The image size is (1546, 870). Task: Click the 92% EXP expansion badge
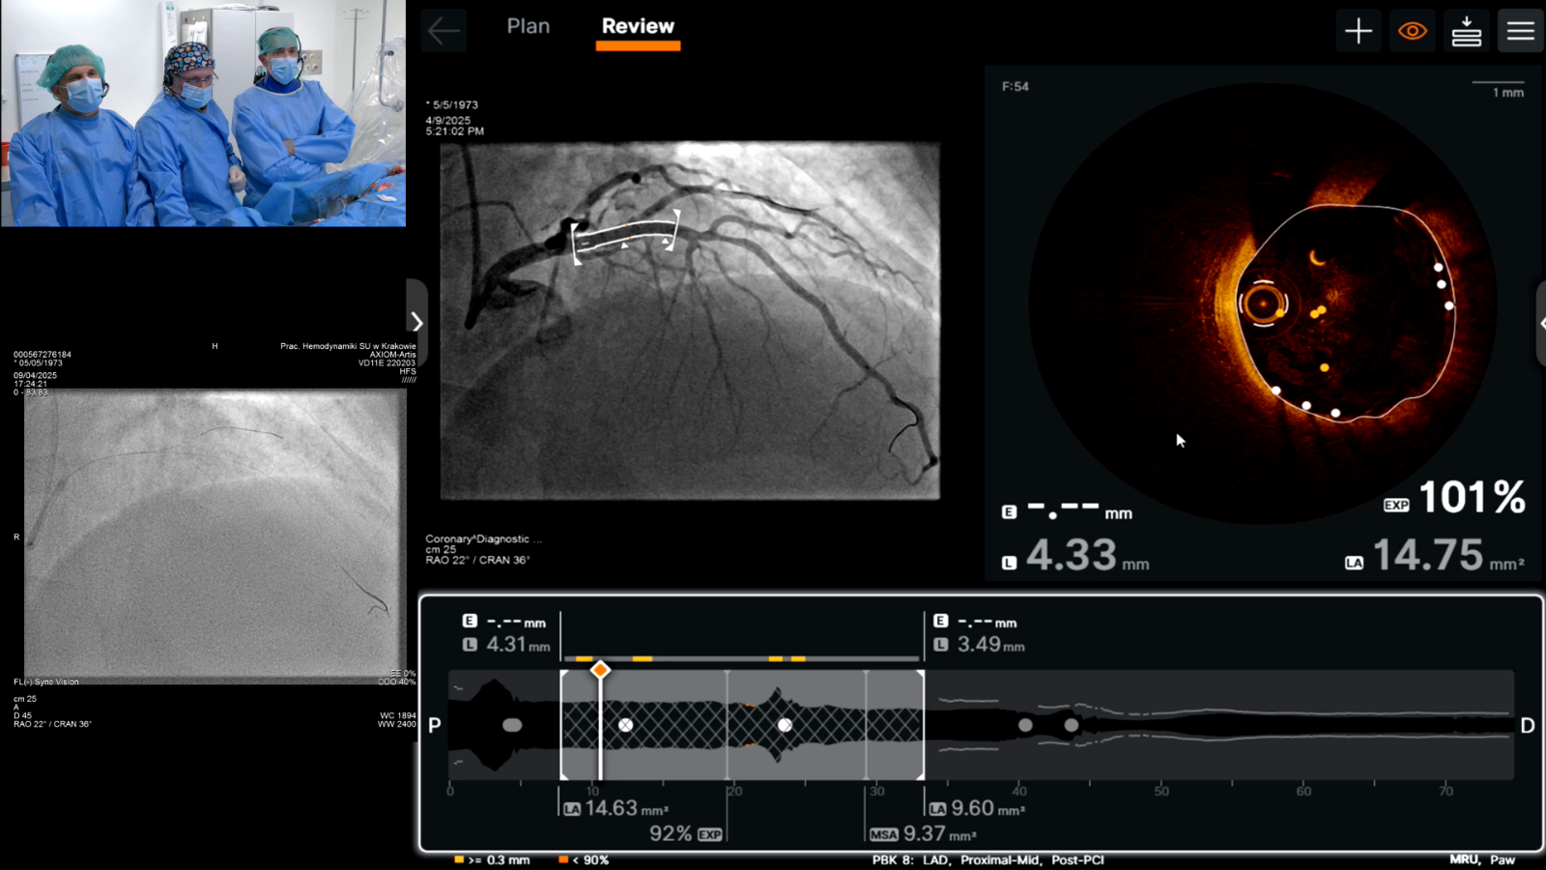709,834
